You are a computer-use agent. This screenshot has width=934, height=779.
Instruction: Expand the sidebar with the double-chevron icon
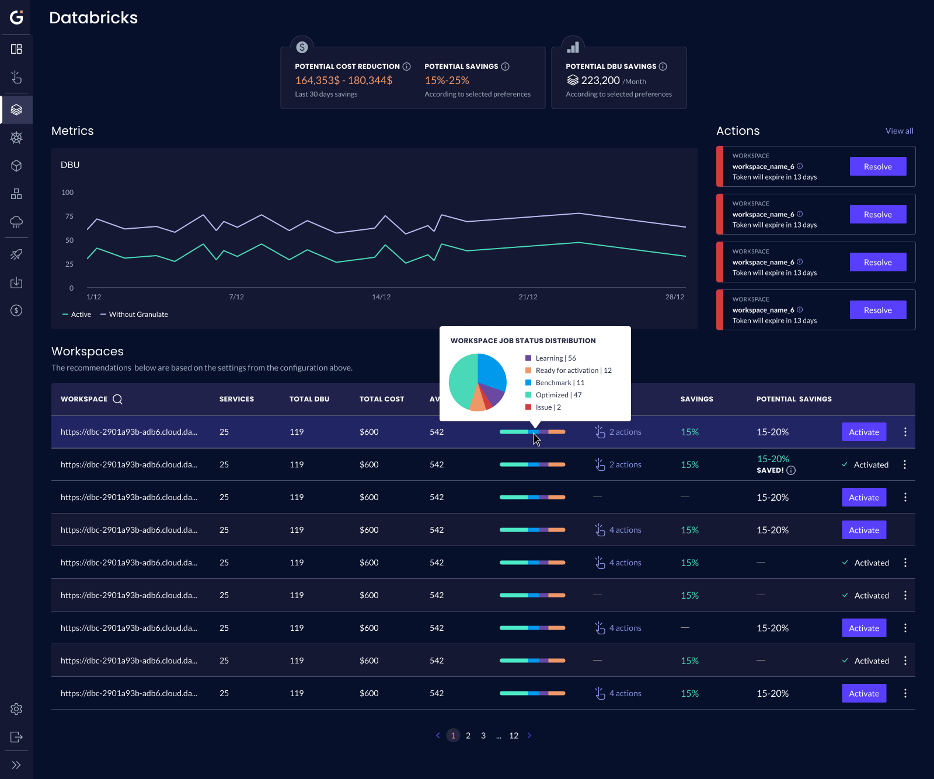(16, 765)
